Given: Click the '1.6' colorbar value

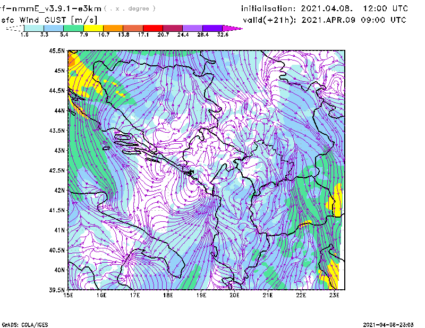Looking at the screenshot, I should click(24, 34).
